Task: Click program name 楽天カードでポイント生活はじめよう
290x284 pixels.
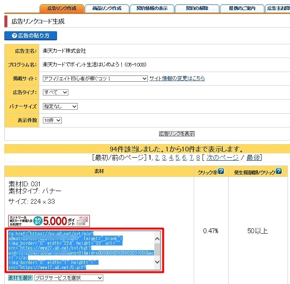Action: click(x=94, y=64)
